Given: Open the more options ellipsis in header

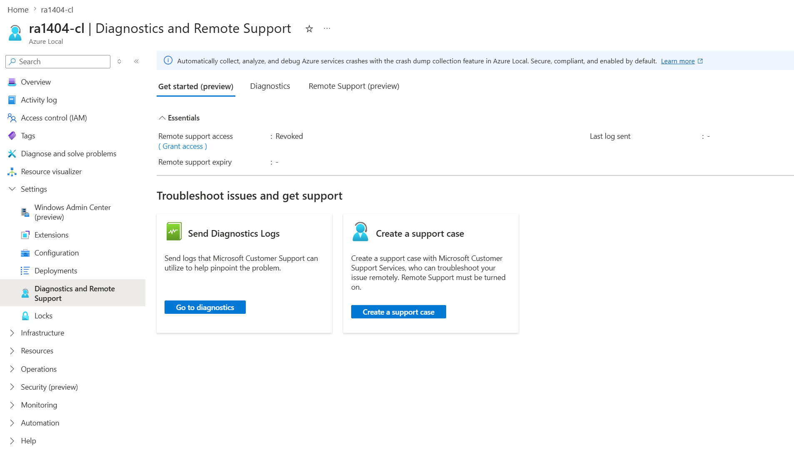Looking at the screenshot, I should [x=327, y=29].
